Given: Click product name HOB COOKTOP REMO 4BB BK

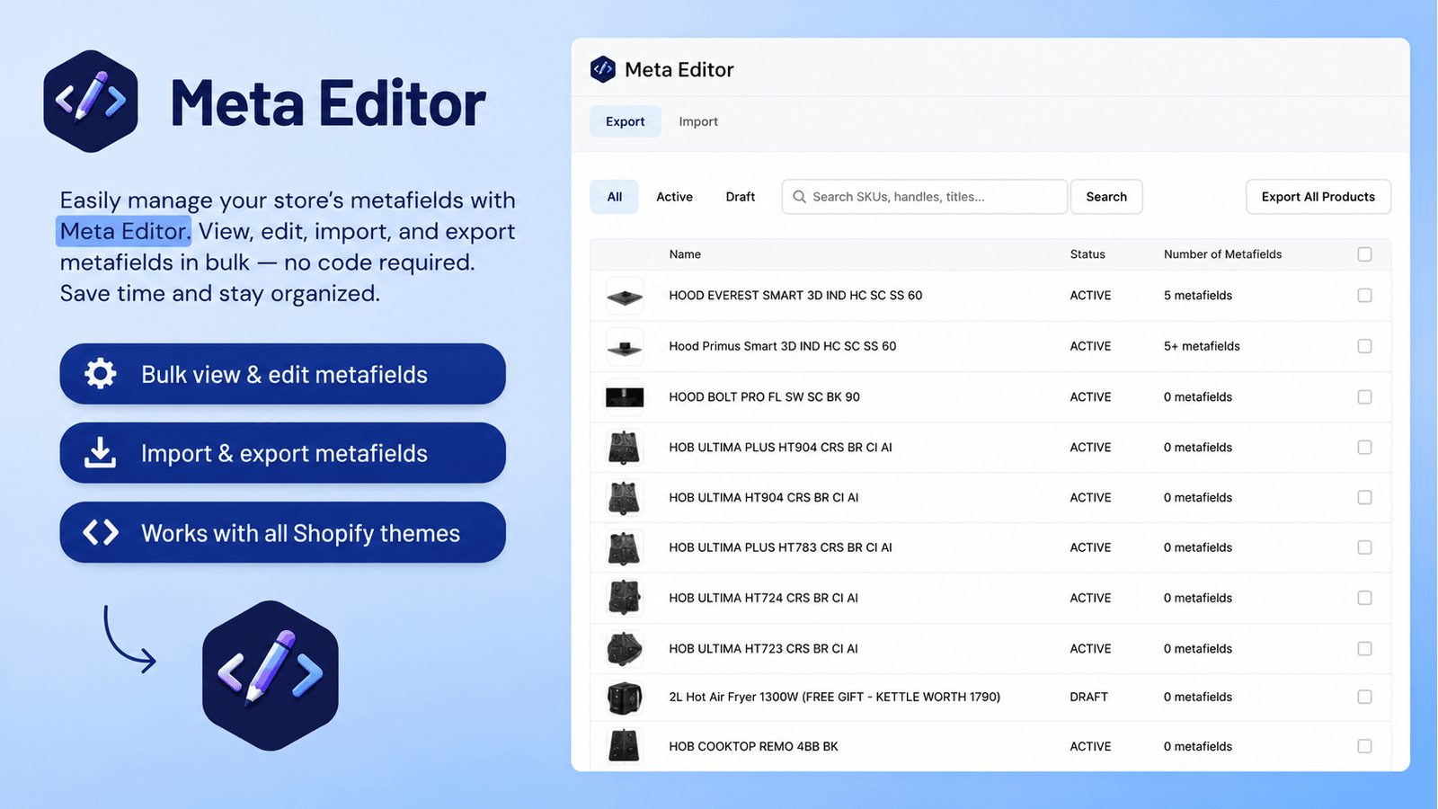Looking at the screenshot, I should 754,746.
